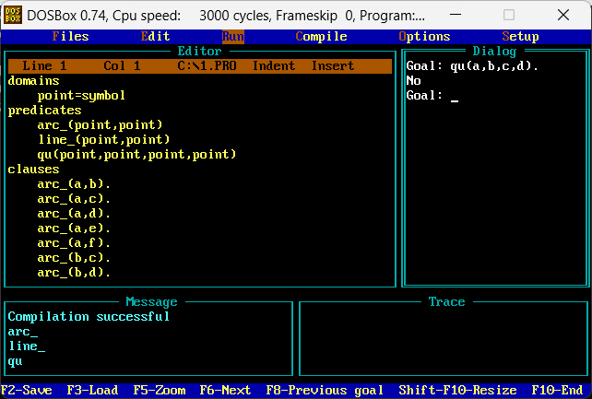Image resolution: width=592 pixels, height=399 pixels.
Task: Click 'arc_' in Message panel
Action: coord(23,332)
